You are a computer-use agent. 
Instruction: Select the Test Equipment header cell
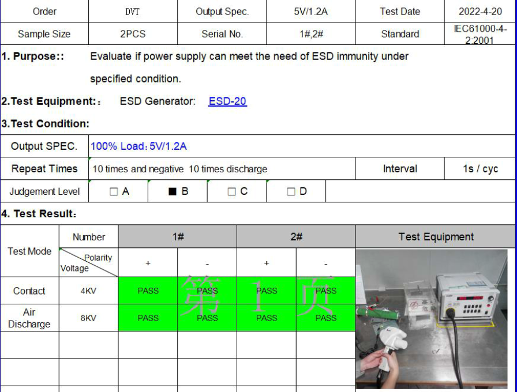pos(436,236)
